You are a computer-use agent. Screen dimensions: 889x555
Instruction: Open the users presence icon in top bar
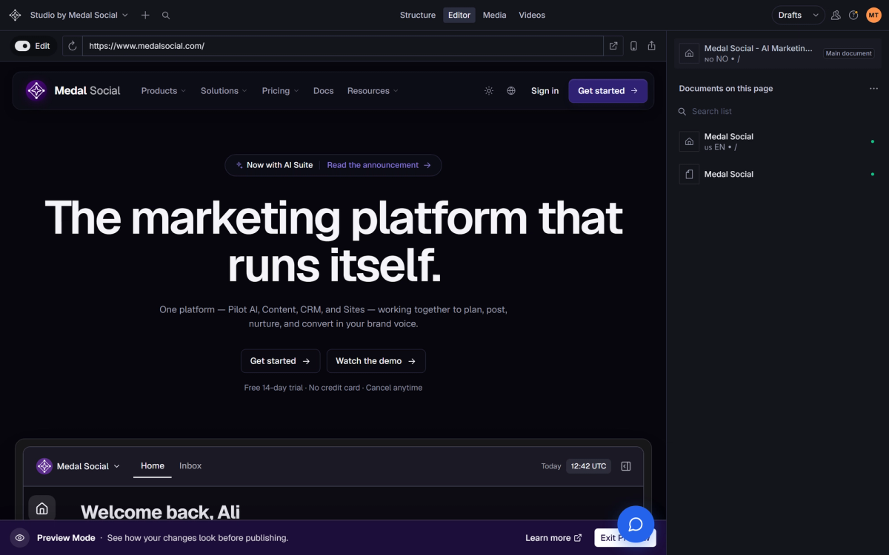click(836, 15)
